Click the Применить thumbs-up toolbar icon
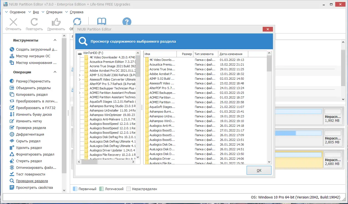 click(56, 22)
